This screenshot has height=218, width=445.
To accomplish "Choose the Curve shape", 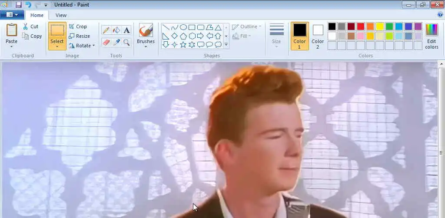I will [175, 27].
